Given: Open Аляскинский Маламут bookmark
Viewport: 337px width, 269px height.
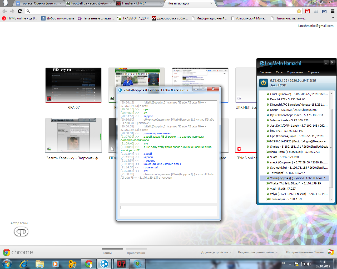Looking at the screenshot, I should coord(249,18).
